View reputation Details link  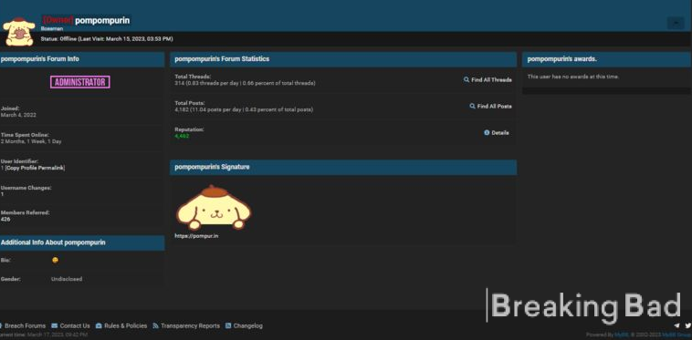coord(500,132)
